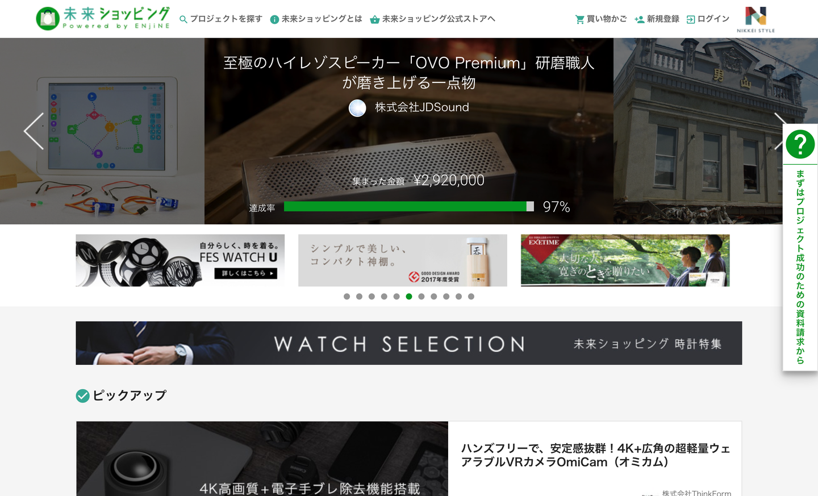Viewport: 818px width, 496px height.
Task: Click the 株式会社JDSound round avatar
Action: point(357,108)
